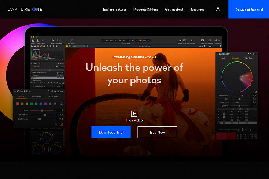This screenshot has height=179, width=269.
Task: Toggle the Heal Layer checkbox
Action: click(32, 72)
